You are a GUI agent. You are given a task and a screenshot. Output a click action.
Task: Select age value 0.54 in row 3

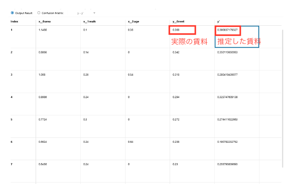[130, 75]
